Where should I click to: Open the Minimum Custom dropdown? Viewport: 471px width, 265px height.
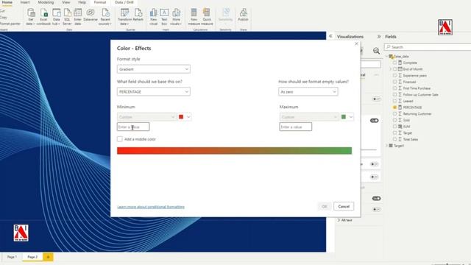[x=146, y=117]
